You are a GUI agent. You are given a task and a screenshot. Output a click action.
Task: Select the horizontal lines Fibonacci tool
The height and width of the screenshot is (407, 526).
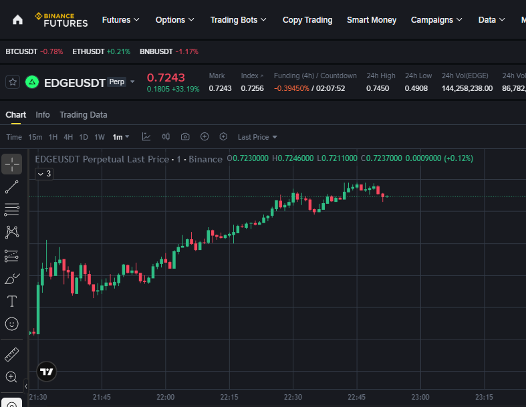(x=12, y=209)
